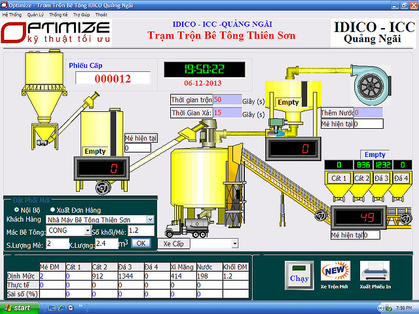Click Định Mức Nước cell 198
The width and height of the screenshot is (419, 314).
[x=209, y=276]
